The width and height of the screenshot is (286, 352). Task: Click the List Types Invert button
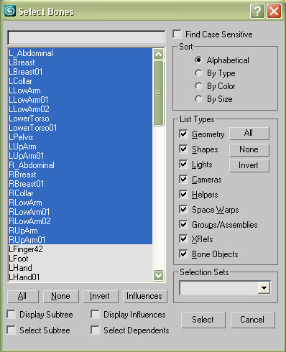pyautogui.click(x=249, y=165)
